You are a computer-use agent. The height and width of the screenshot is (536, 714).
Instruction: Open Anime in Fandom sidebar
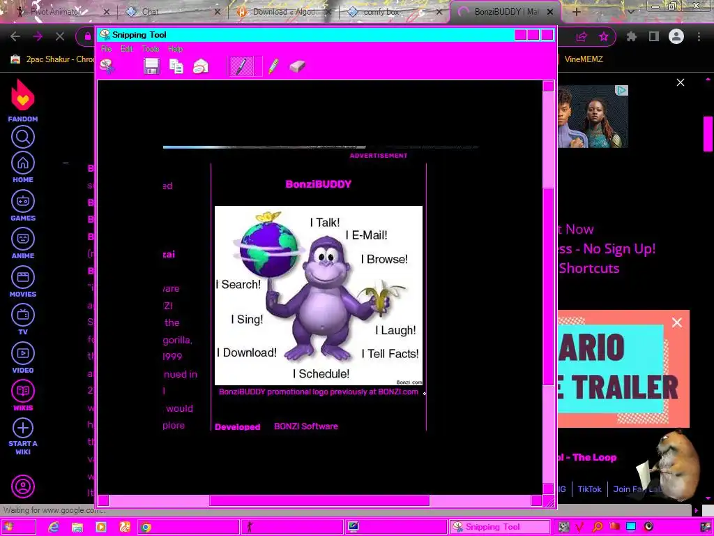pos(23,244)
